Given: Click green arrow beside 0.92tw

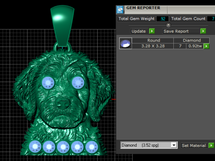Looking at the screenshot, I should [x=206, y=46].
